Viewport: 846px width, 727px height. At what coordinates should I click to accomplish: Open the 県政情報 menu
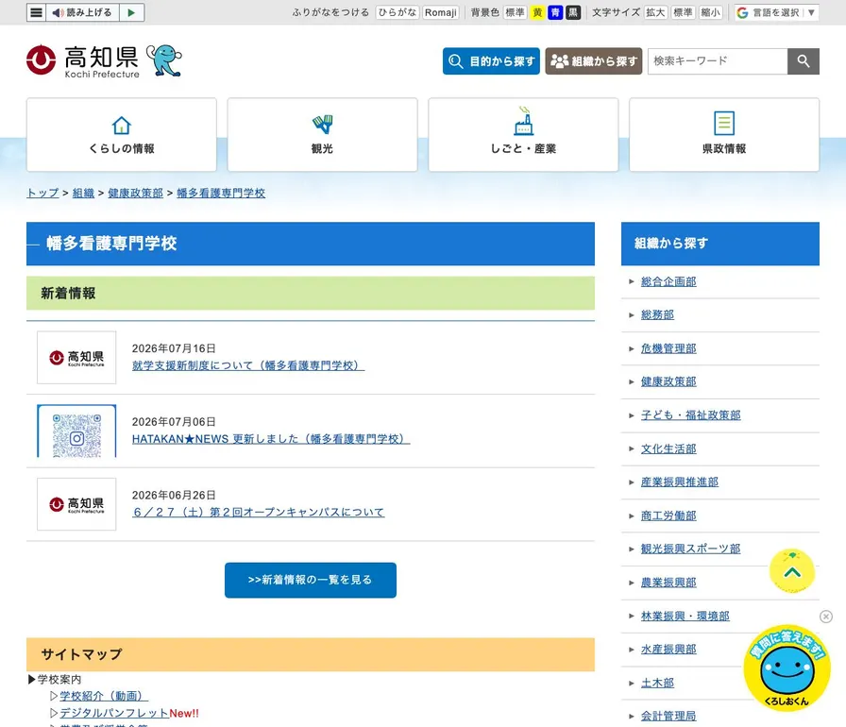724,135
